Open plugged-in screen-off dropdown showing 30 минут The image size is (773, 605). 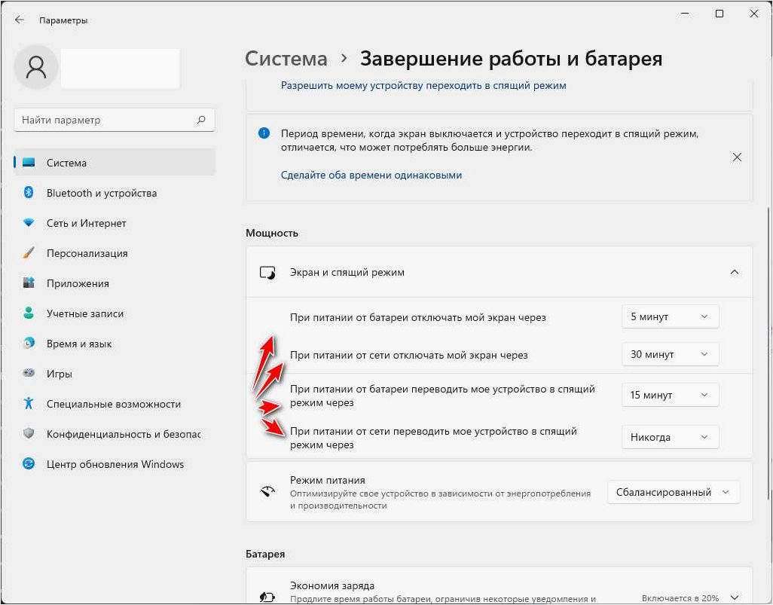point(670,354)
